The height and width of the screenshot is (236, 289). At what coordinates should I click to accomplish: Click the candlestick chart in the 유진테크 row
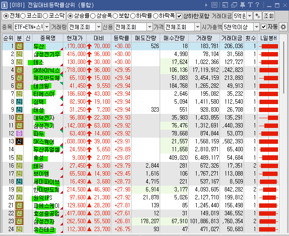(268, 229)
